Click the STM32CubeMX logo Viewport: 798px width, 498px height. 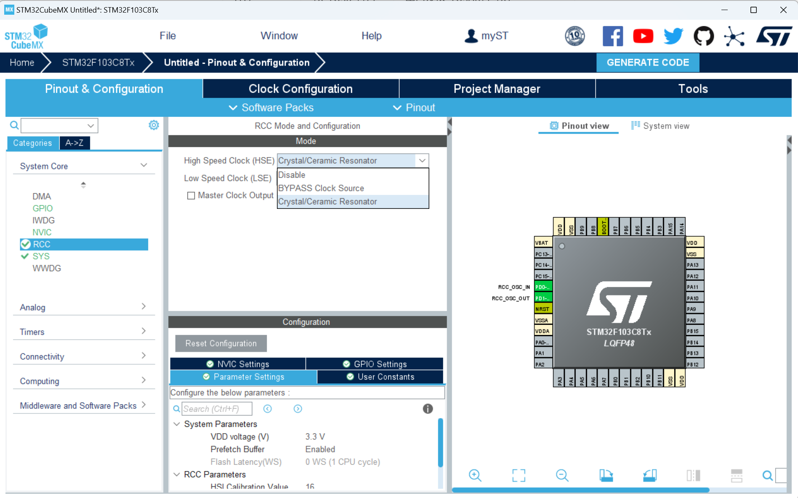(26, 37)
